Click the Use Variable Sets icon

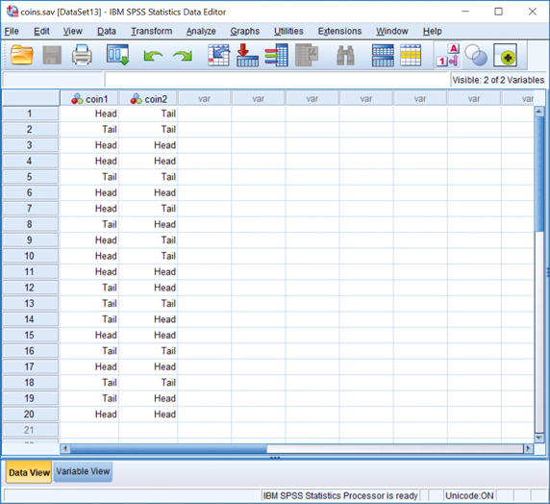tap(476, 55)
